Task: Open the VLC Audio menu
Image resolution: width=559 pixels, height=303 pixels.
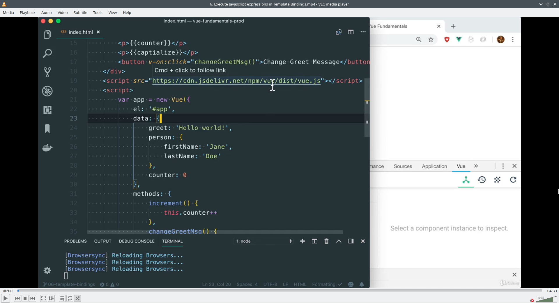Action: click(x=47, y=12)
